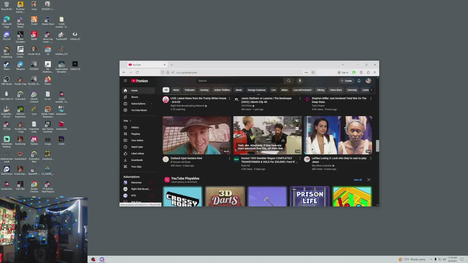Screen dimensions: 468x263
Task: Open YouTube notifications bell
Action: click(359, 81)
